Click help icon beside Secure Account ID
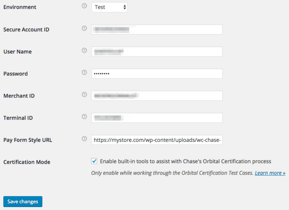289x210 pixels. pyautogui.click(x=84, y=29)
